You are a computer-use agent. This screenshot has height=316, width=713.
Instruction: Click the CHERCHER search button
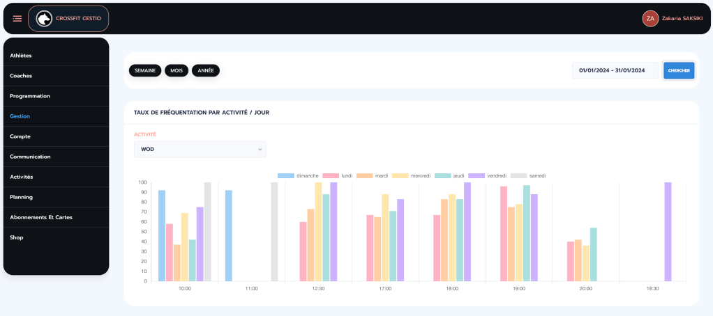coord(678,70)
